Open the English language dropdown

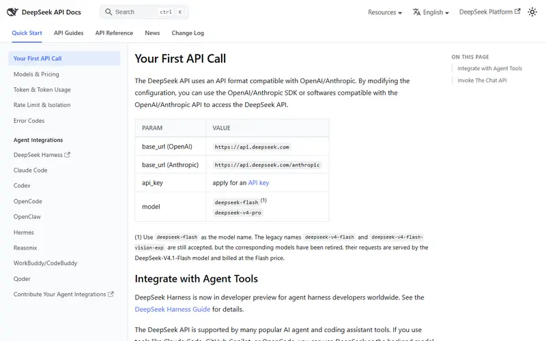[431, 12]
